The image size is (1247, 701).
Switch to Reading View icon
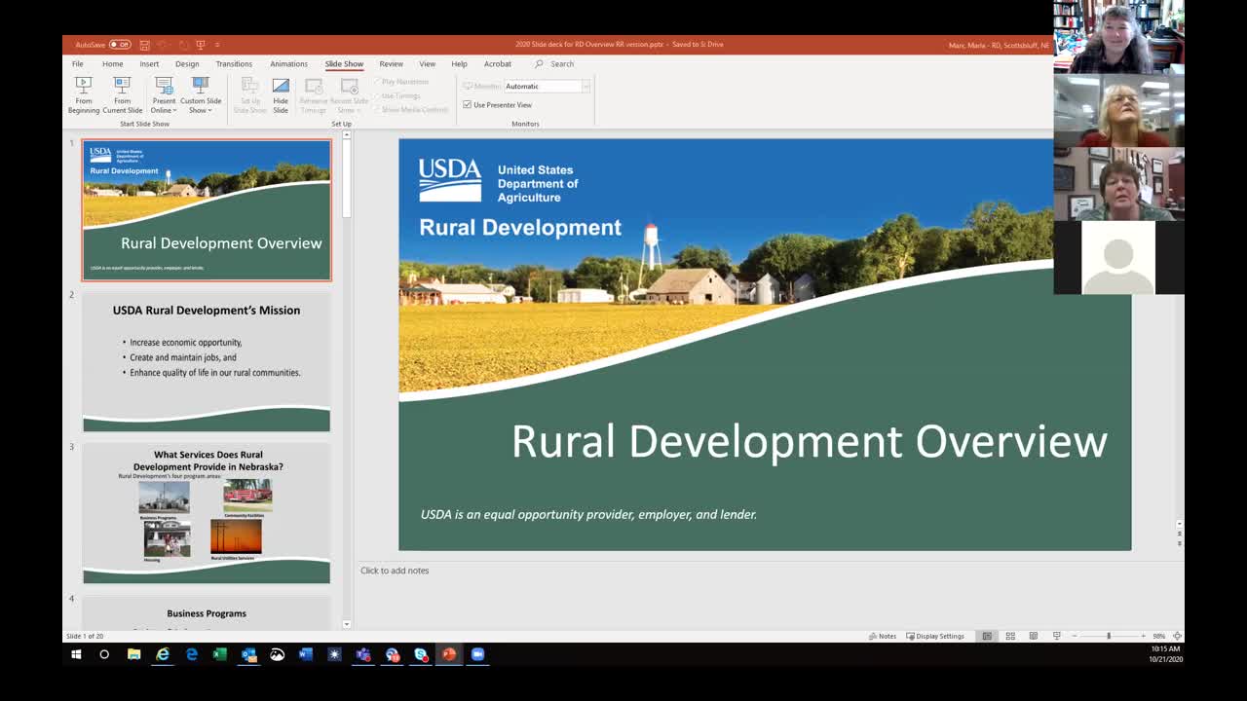(1034, 636)
